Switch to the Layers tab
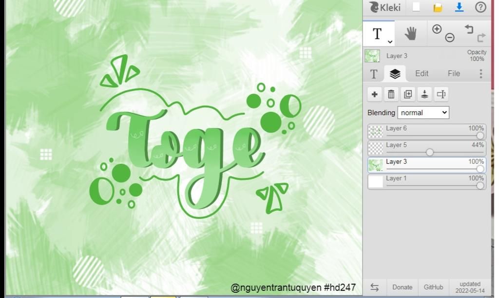Image resolution: width=499 pixels, height=298 pixels. (395, 74)
